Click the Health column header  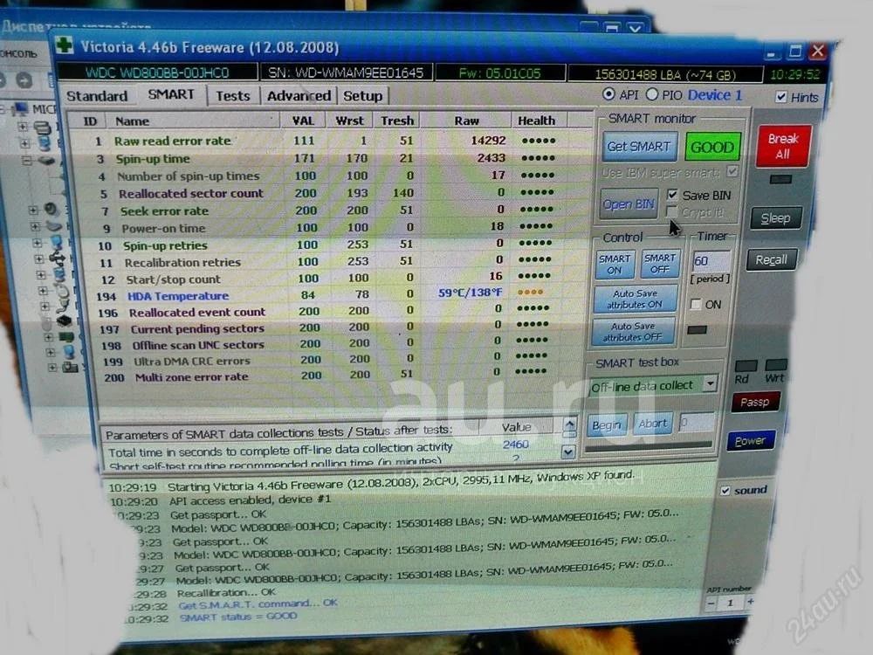536,121
